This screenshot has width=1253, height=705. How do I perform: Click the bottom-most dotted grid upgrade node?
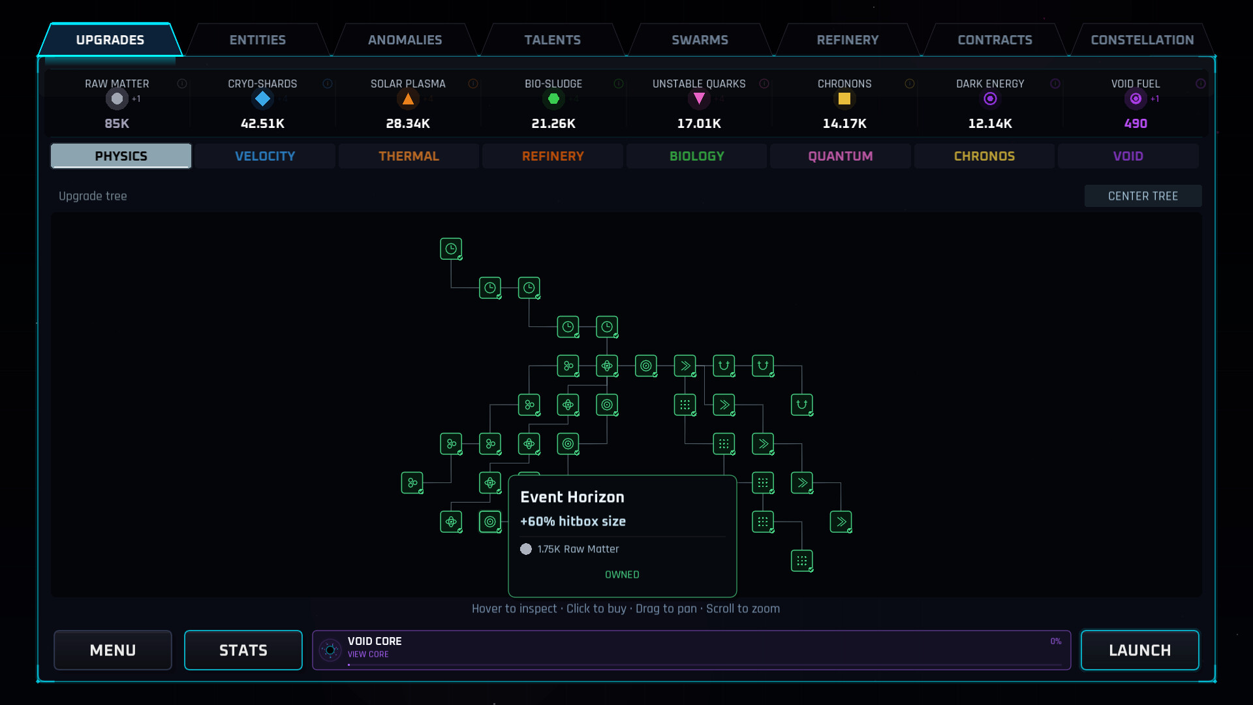[x=802, y=561]
